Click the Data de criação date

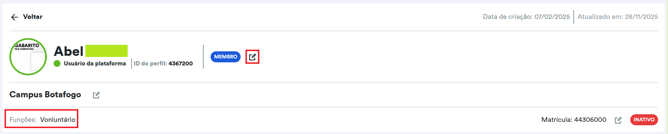552,17
